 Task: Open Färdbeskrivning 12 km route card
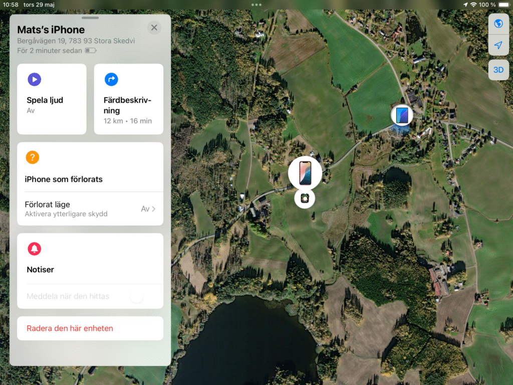click(129, 99)
